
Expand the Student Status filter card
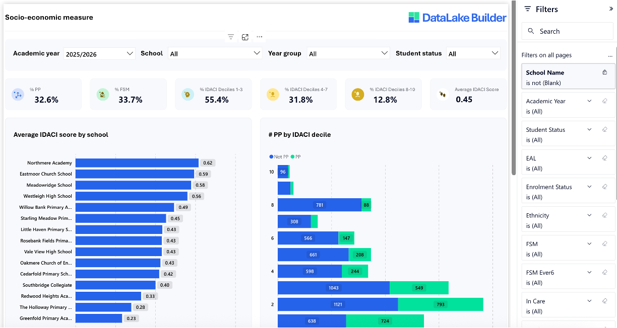(x=589, y=129)
